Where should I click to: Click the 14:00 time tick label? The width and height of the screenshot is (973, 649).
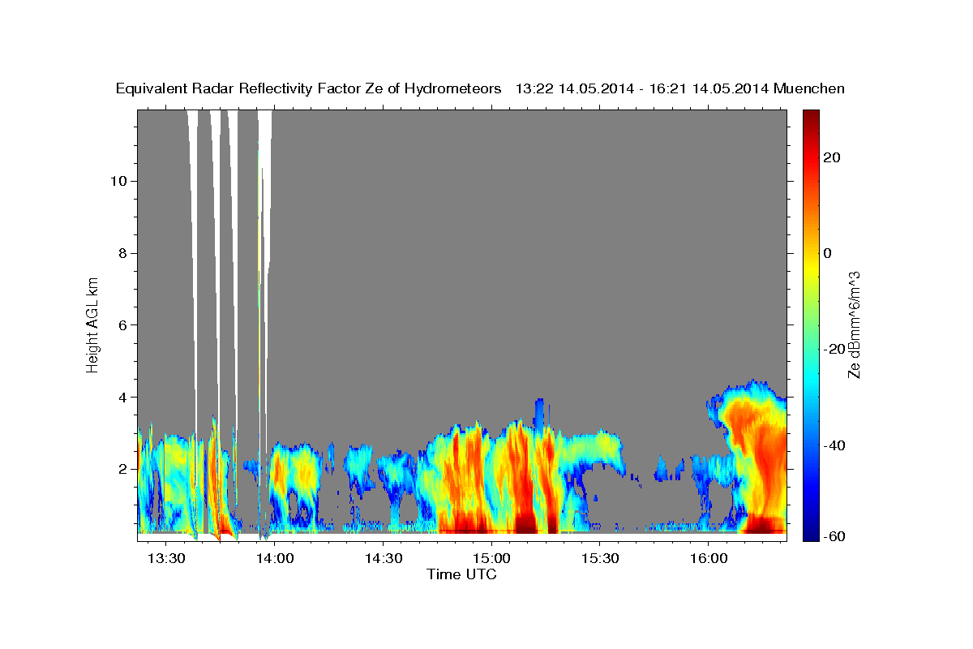coord(275,559)
